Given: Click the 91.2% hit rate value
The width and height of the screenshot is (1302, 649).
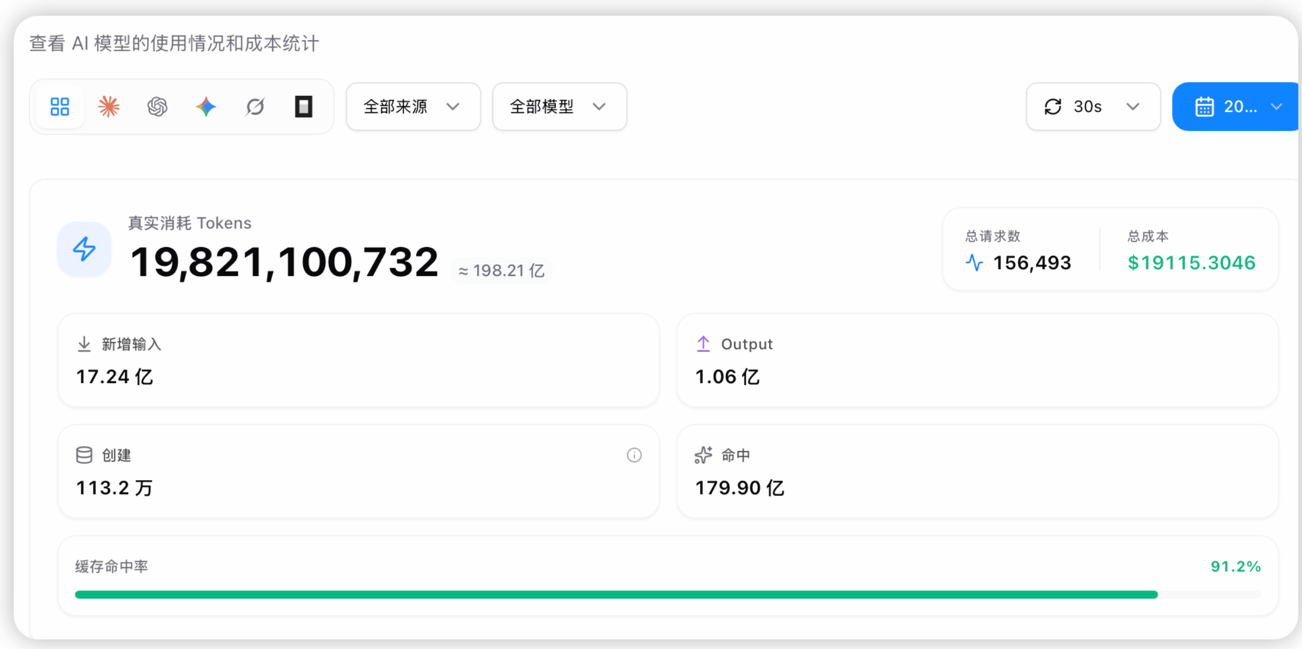Looking at the screenshot, I should (1236, 566).
